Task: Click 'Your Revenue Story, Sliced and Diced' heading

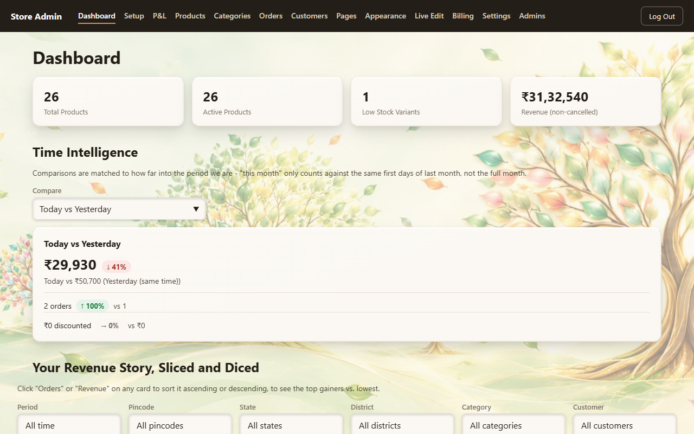Action: tap(146, 368)
